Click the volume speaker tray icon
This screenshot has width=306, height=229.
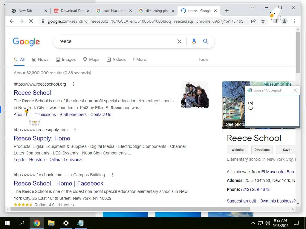point(267,223)
